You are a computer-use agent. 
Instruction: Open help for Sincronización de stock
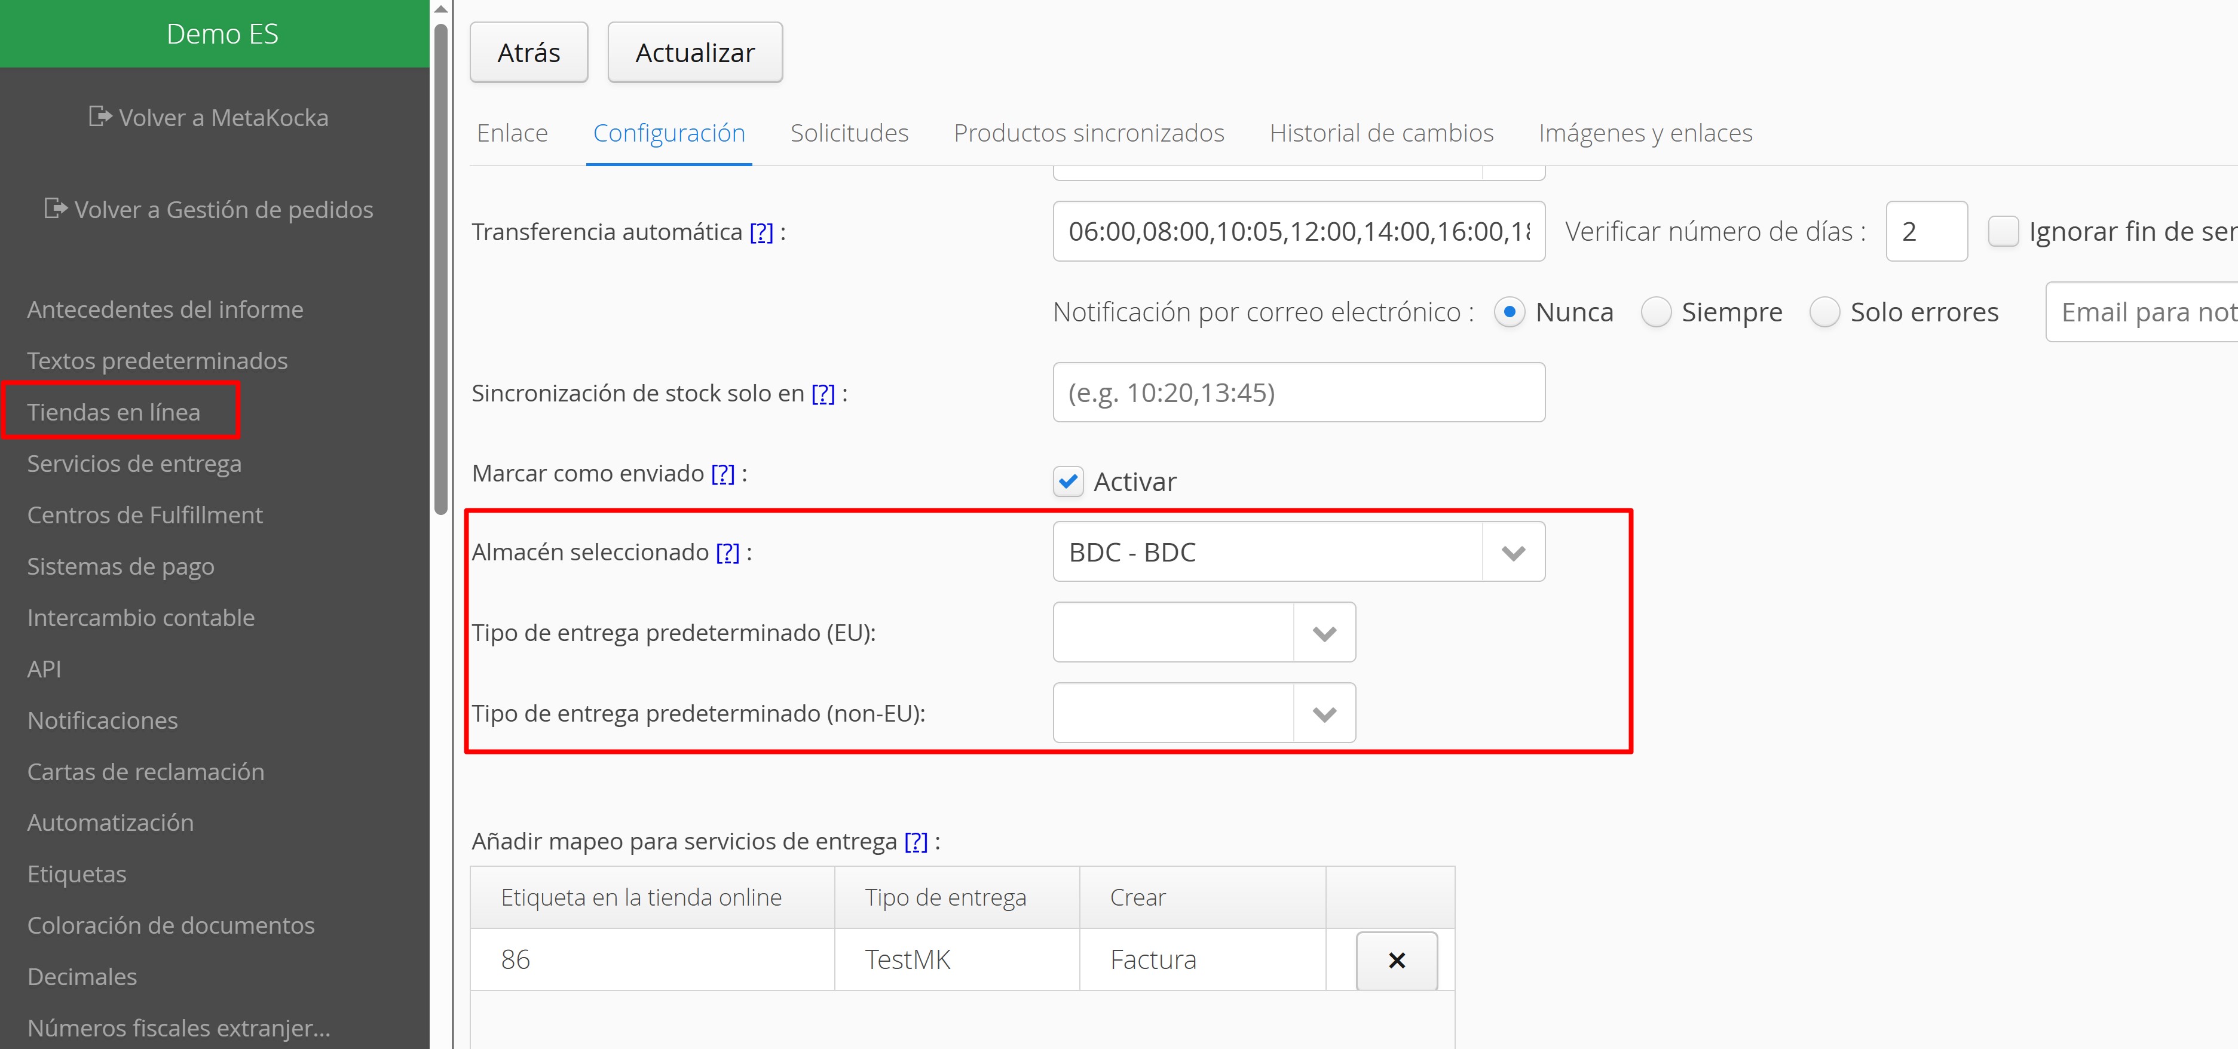823,393
